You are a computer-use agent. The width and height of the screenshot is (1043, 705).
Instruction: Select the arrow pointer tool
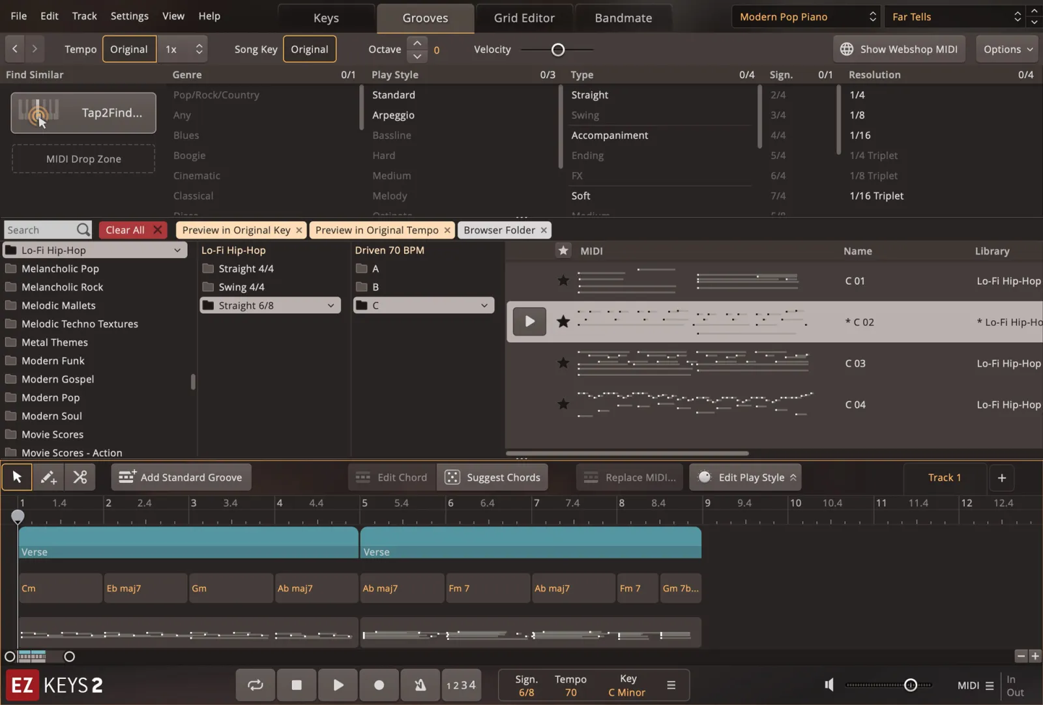[x=17, y=477]
